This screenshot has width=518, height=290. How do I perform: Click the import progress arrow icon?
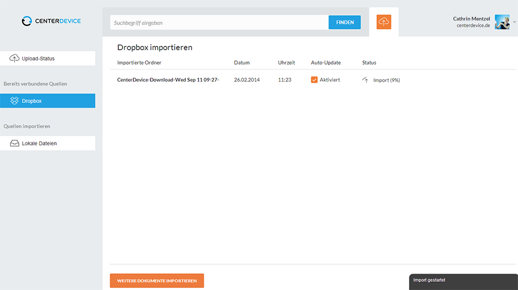[x=365, y=80]
